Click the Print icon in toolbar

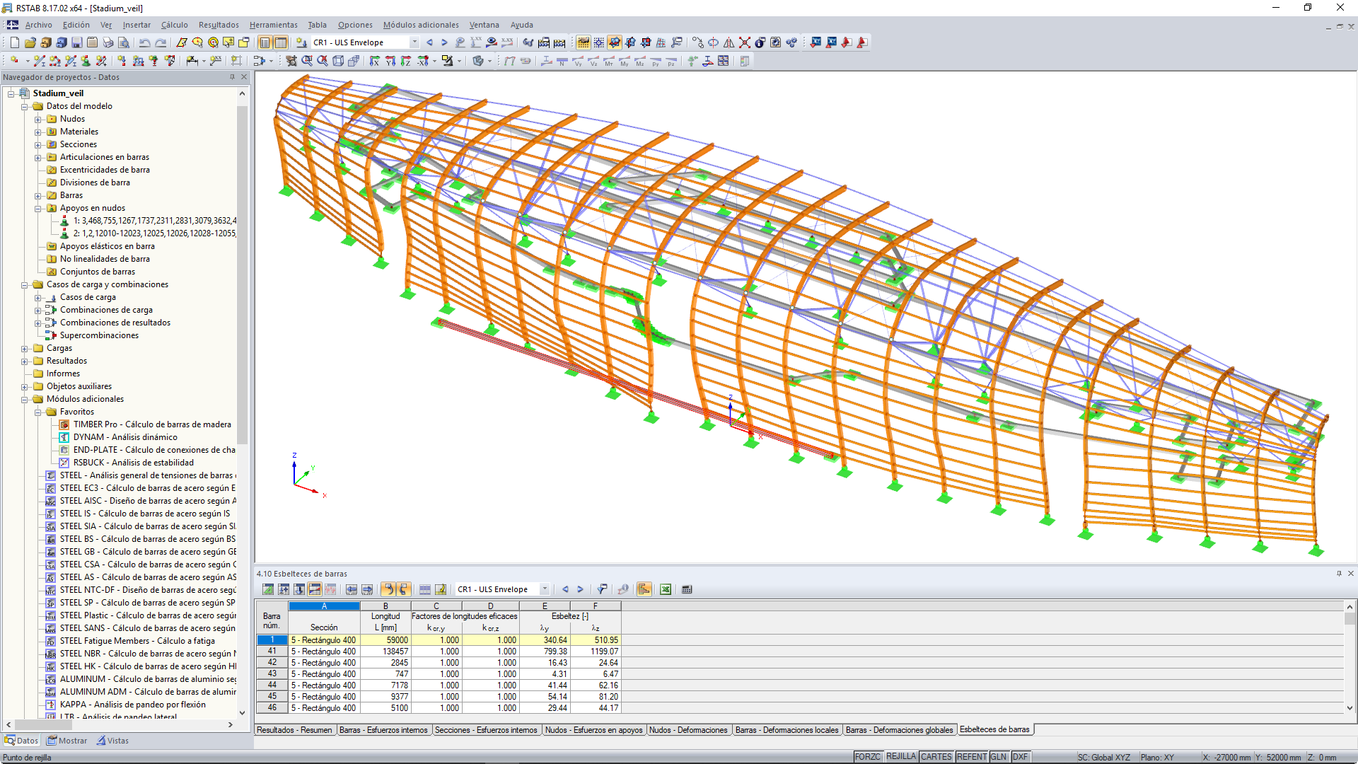coord(108,42)
